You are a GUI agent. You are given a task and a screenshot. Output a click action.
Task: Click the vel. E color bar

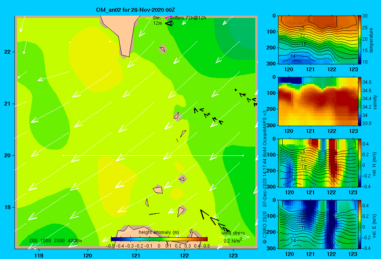click(x=360, y=224)
